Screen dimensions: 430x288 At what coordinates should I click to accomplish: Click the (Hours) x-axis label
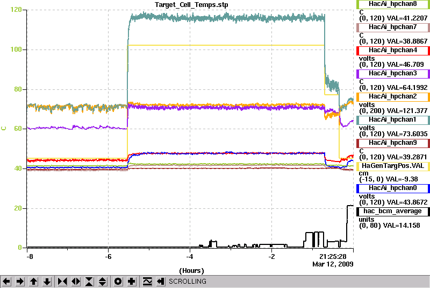click(x=191, y=271)
